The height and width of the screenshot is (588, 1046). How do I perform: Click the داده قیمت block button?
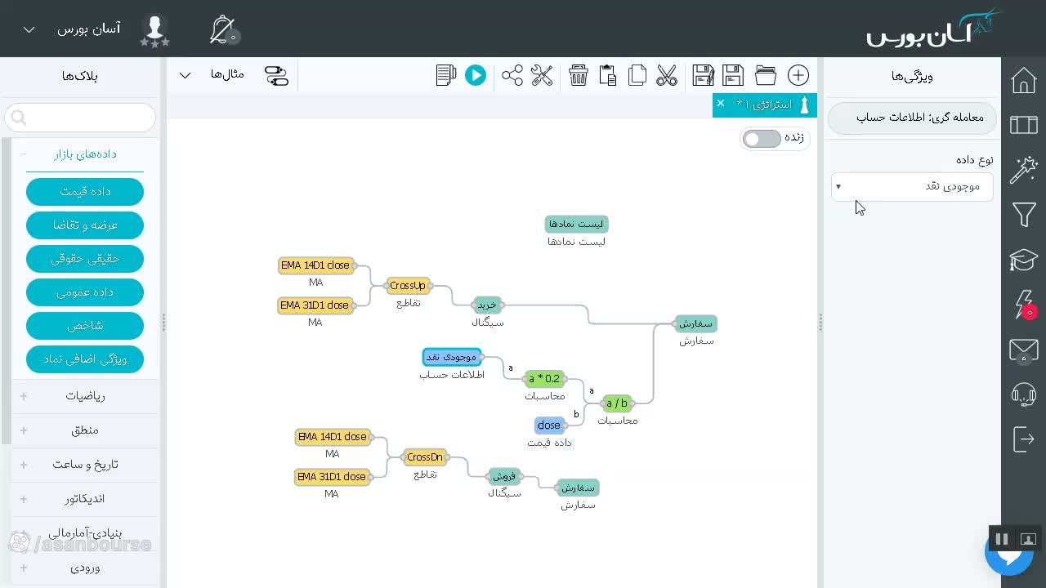[x=85, y=191]
